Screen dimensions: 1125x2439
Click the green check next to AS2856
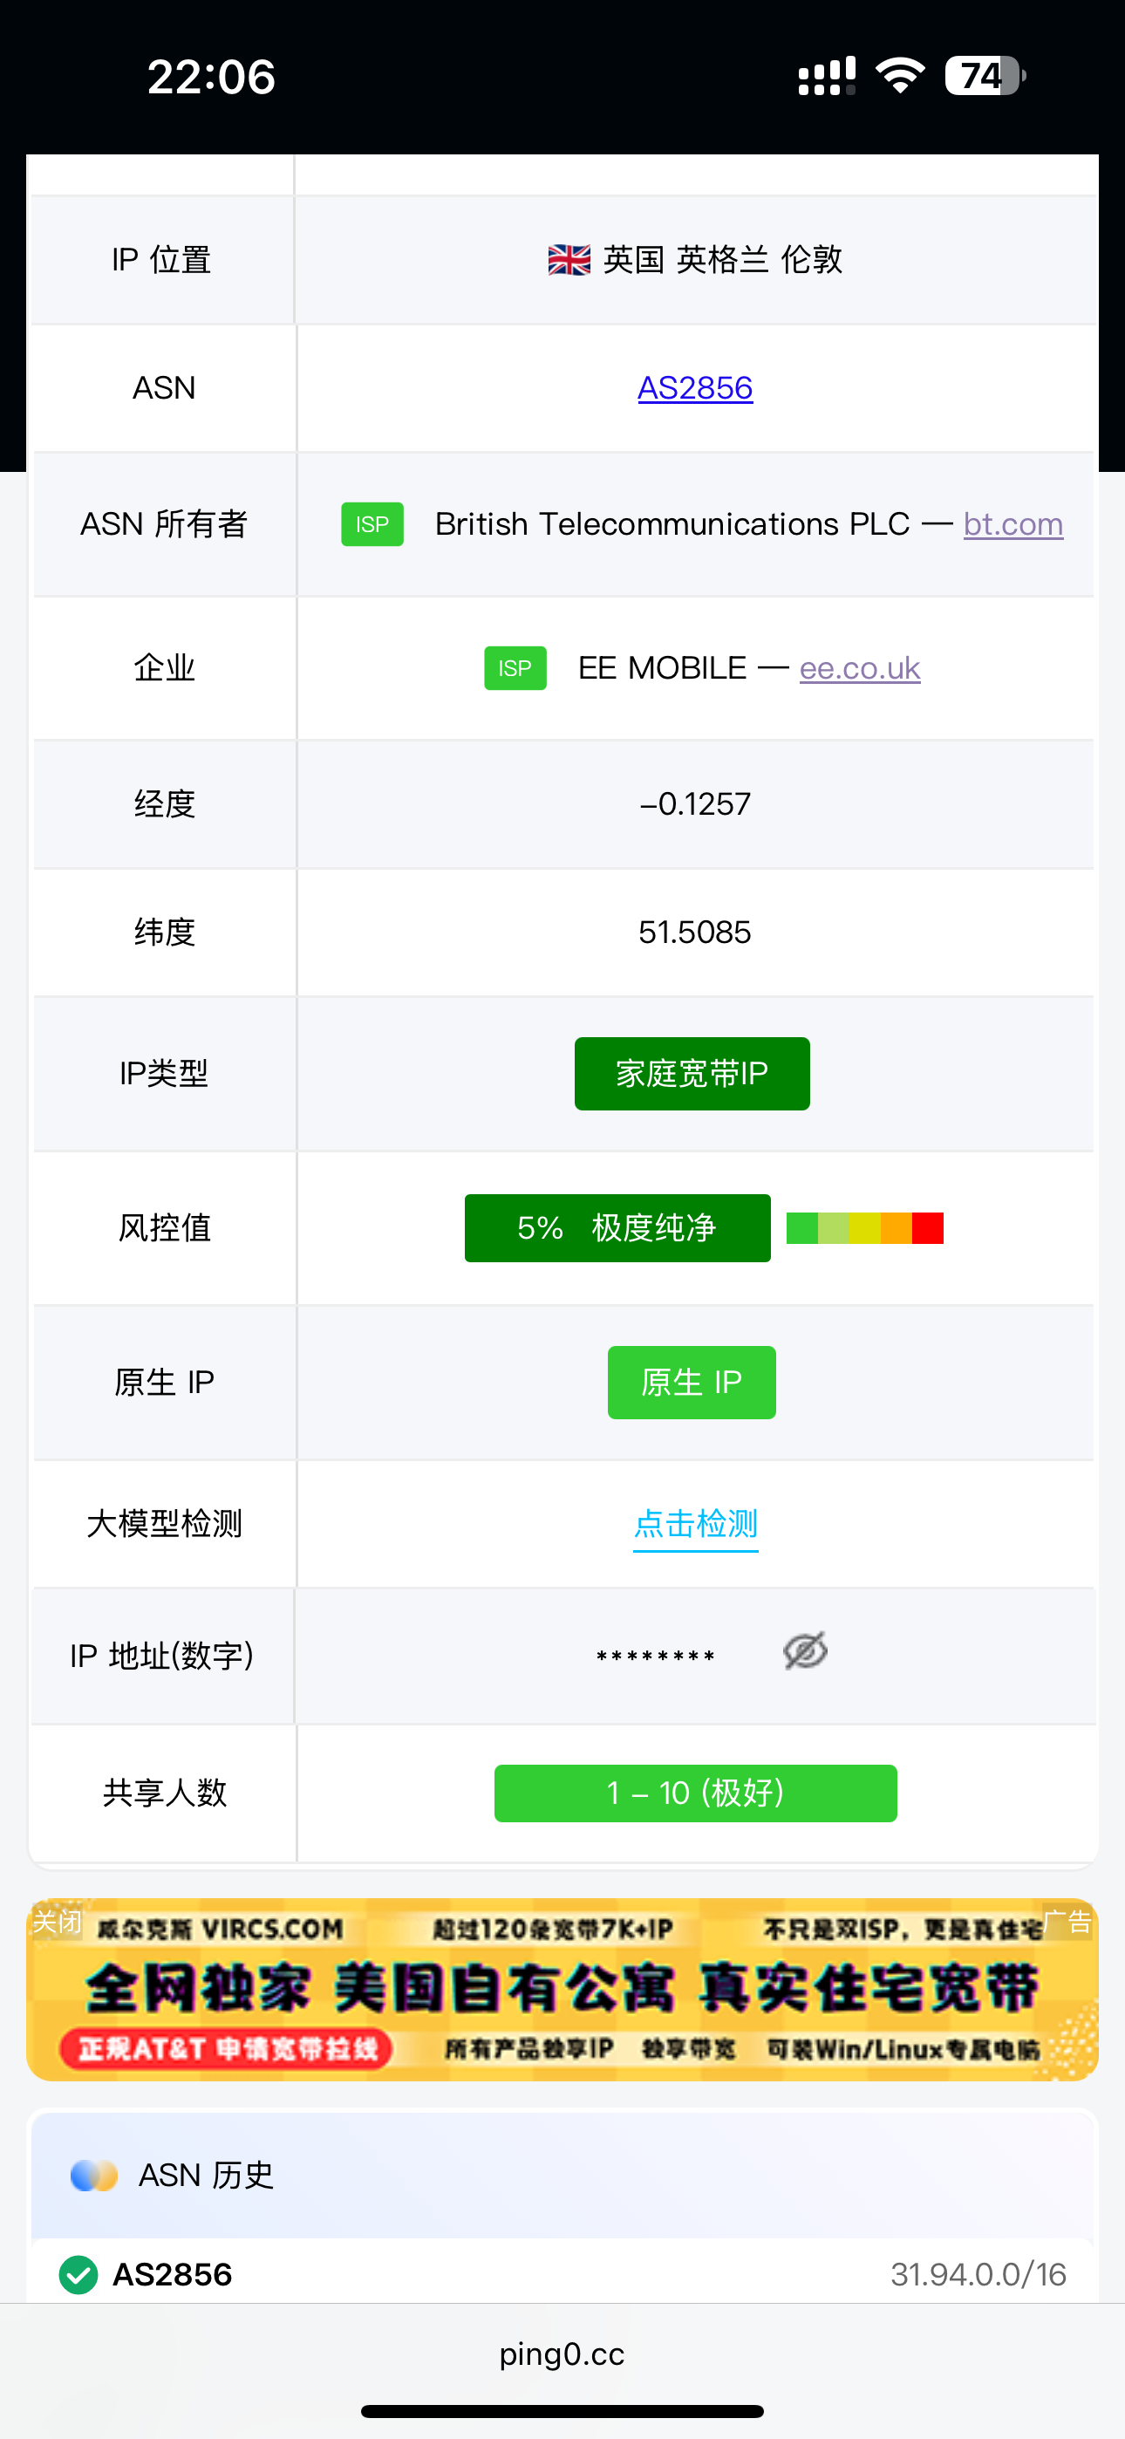coord(78,2274)
